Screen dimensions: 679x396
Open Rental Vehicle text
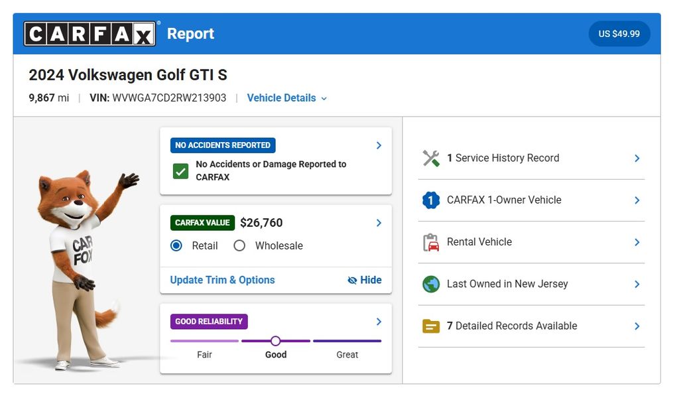click(x=479, y=242)
